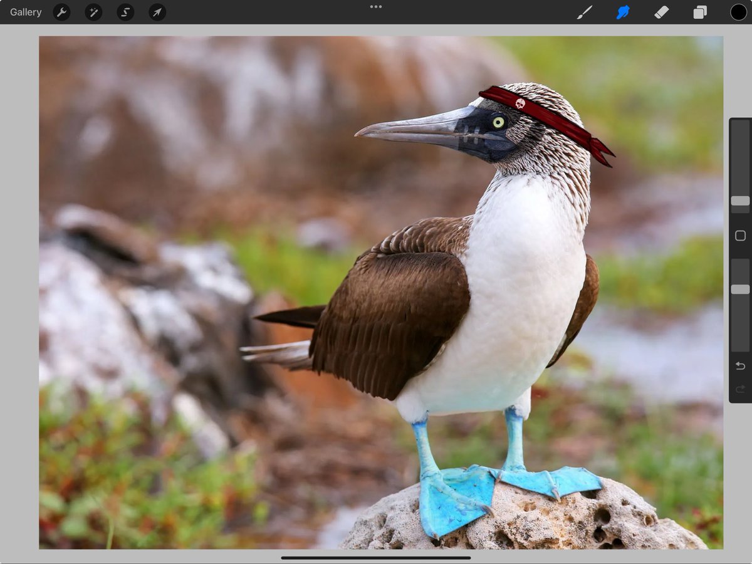Tap the bird's yellow eye on the canvas

(498, 122)
